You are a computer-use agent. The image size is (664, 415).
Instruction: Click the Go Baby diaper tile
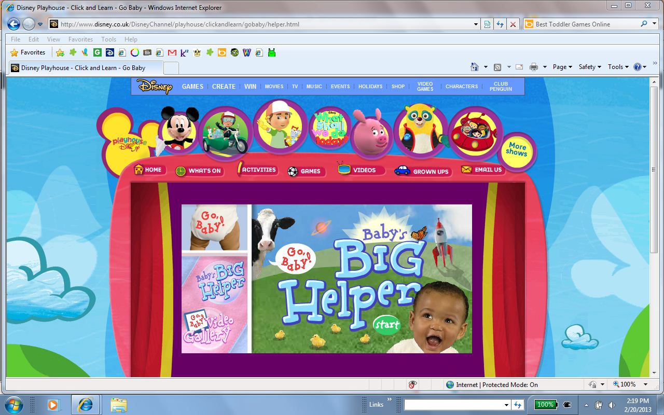(x=214, y=227)
